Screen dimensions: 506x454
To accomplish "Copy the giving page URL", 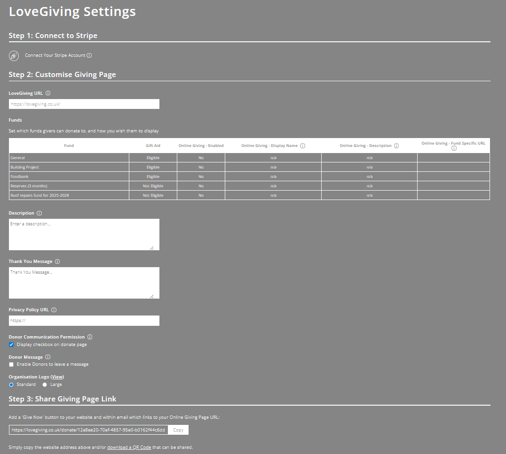I will click(x=178, y=430).
